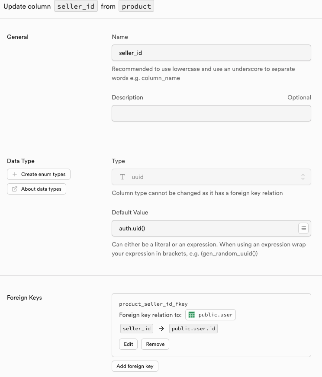Click the plus icon beside Create enum types

point(15,174)
